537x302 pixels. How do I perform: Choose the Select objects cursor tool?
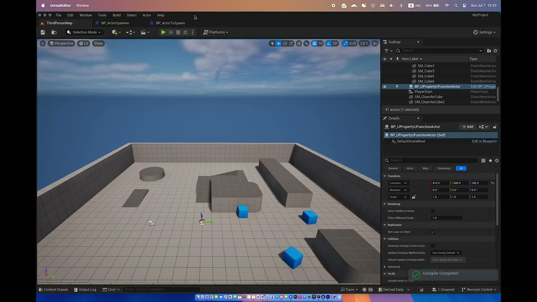click(272, 43)
